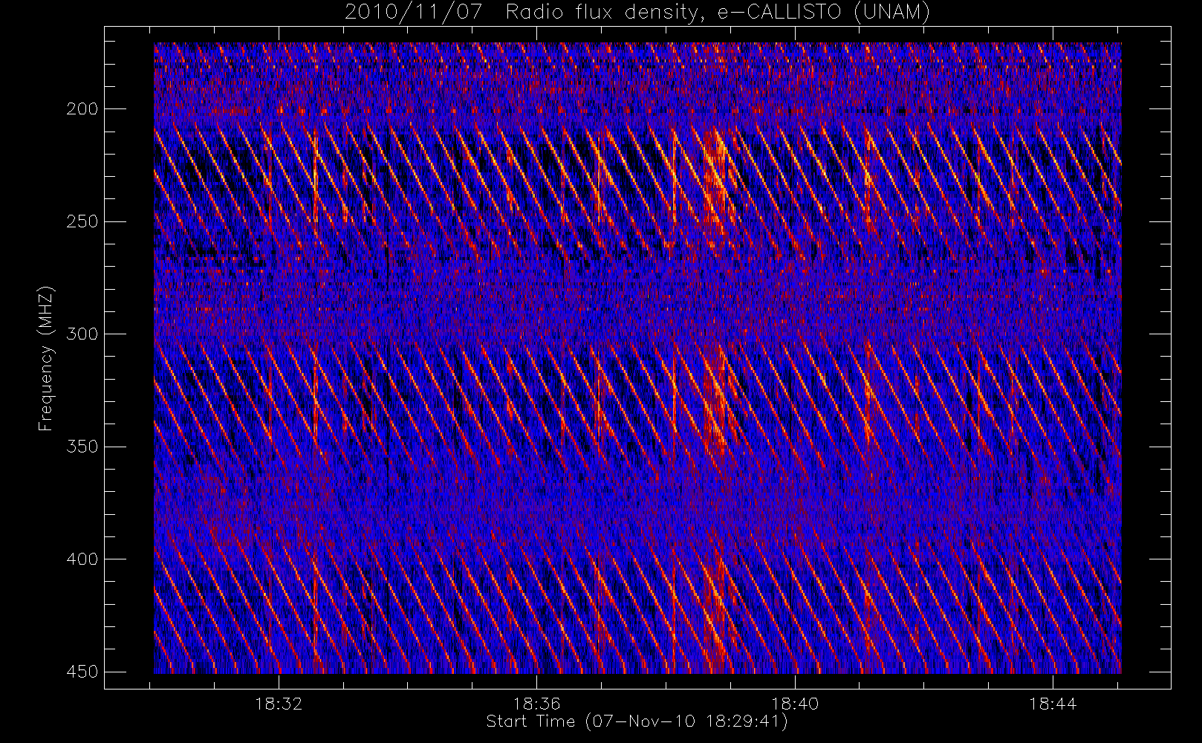Screen dimensions: 1202x743
Task: Click the '200' frequency tick label
Action: [x=82, y=109]
